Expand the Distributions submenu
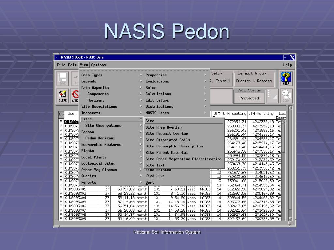334x250 pixels. (x=176, y=106)
